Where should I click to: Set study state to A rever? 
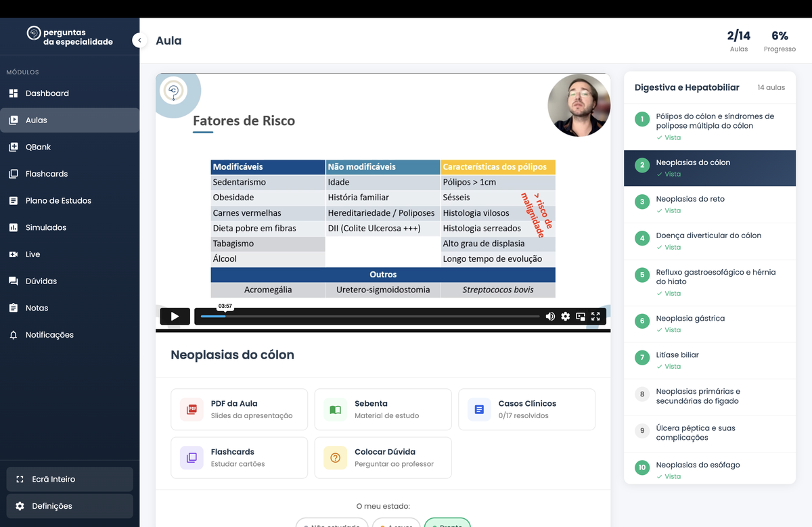pos(397,524)
